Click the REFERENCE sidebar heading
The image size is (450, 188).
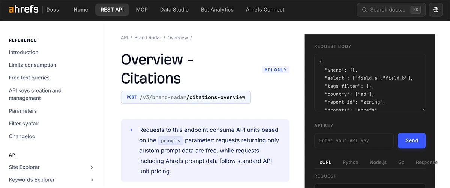click(x=23, y=40)
